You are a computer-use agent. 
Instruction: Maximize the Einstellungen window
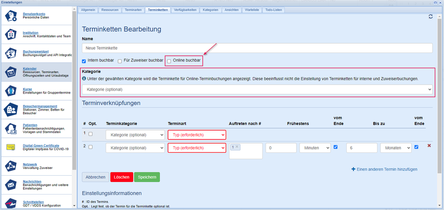pos(435,3)
